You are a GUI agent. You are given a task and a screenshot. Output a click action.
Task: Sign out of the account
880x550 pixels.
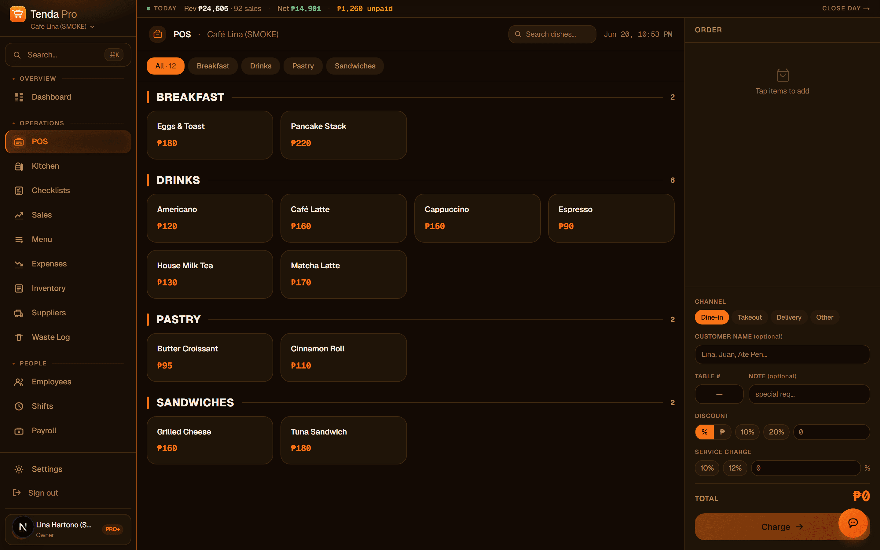pyautogui.click(x=68, y=493)
